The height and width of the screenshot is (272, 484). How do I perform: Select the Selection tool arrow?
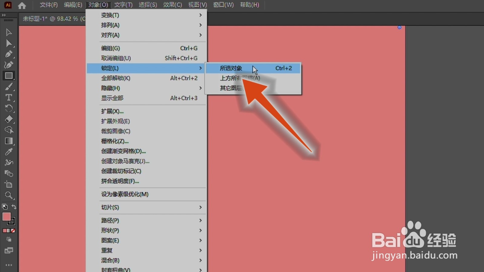pyautogui.click(x=9, y=32)
